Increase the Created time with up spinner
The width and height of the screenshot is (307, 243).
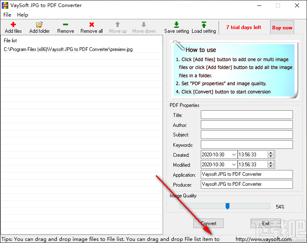click(x=270, y=153)
